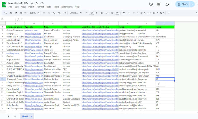Open Data menu
The image size is (198, 119).
click(49, 7)
